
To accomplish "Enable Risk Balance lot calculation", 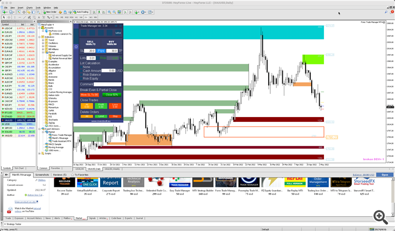I will pyautogui.click(x=81, y=75).
